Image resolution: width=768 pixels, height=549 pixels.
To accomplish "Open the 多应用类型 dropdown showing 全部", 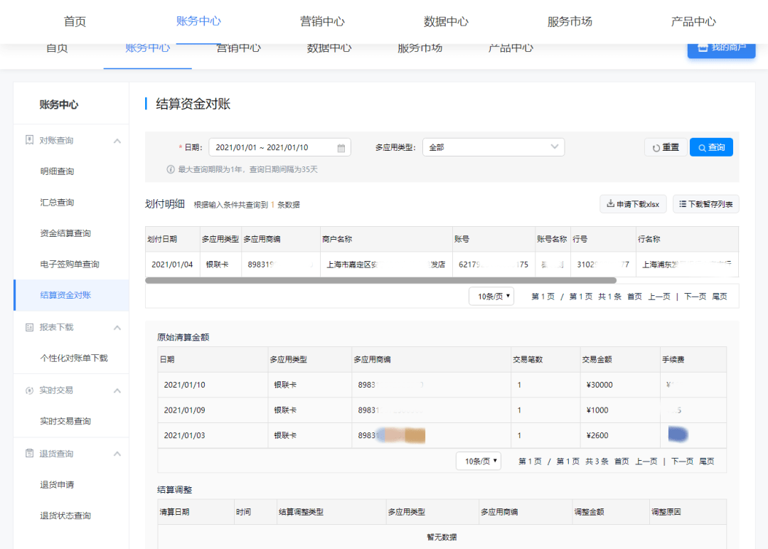I will (494, 147).
